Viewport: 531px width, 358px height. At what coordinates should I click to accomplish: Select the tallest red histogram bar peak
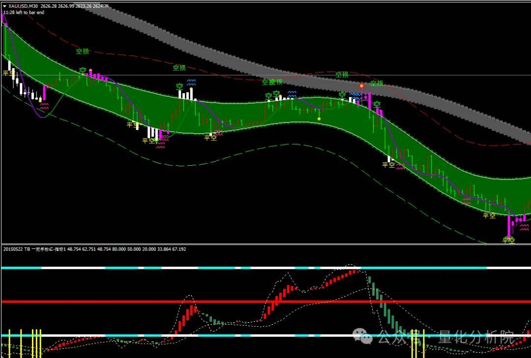[x=353, y=272]
